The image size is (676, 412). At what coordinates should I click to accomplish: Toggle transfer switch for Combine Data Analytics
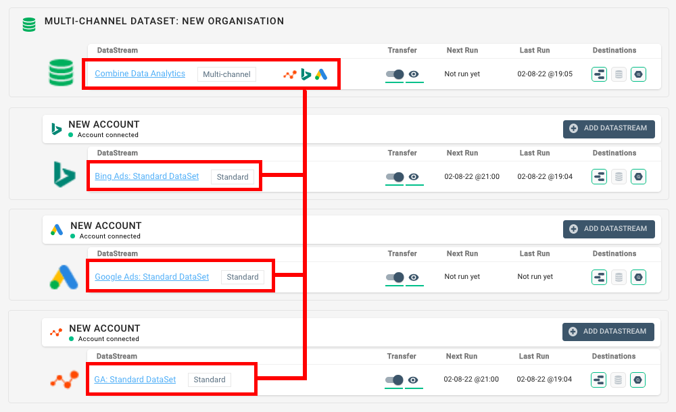(x=395, y=74)
